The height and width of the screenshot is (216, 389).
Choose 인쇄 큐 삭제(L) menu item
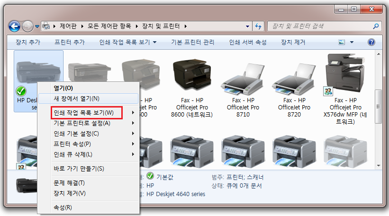click(x=88, y=154)
